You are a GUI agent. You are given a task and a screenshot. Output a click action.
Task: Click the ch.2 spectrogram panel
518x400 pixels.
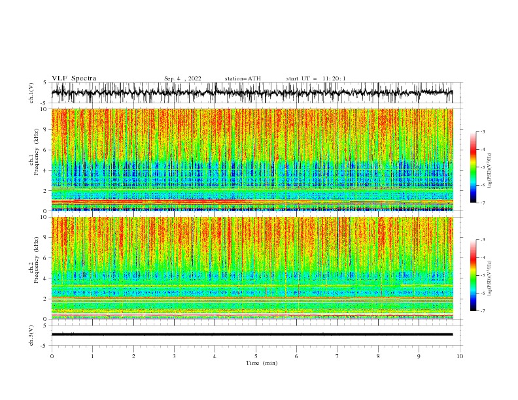[252, 268]
